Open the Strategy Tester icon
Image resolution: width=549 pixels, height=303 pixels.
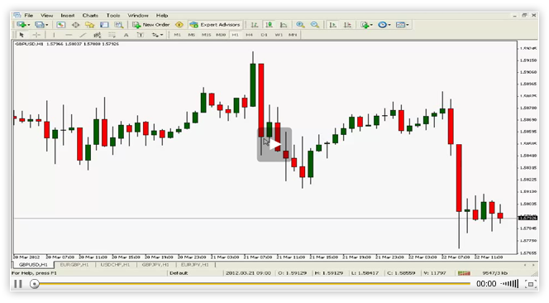119,25
